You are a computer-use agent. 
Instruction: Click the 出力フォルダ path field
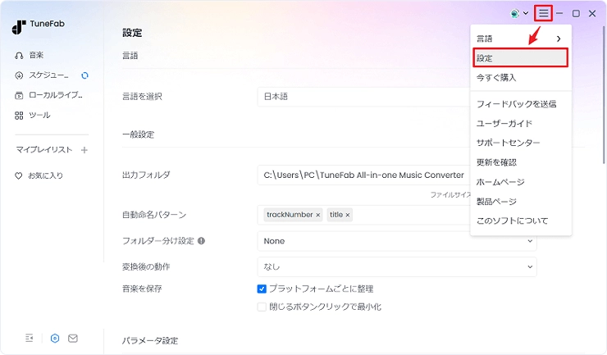[x=364, y=175]
